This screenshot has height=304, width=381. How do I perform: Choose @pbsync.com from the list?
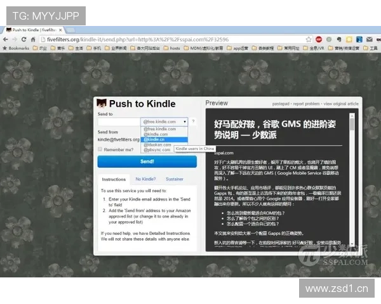pyautogui.click(x=157, y=150)
